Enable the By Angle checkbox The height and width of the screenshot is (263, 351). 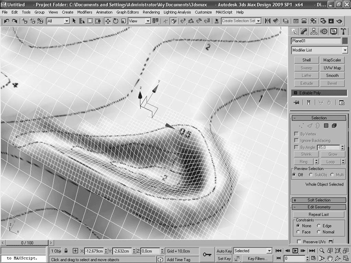click(x=296, y=147)
